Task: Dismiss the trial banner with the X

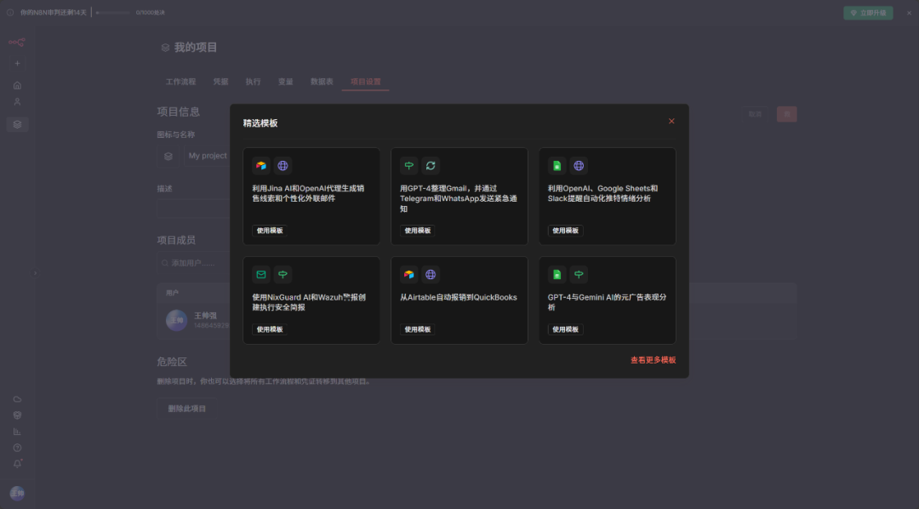Action: [909, 13]
